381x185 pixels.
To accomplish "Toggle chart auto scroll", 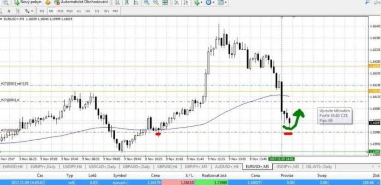I will point(176,3).
